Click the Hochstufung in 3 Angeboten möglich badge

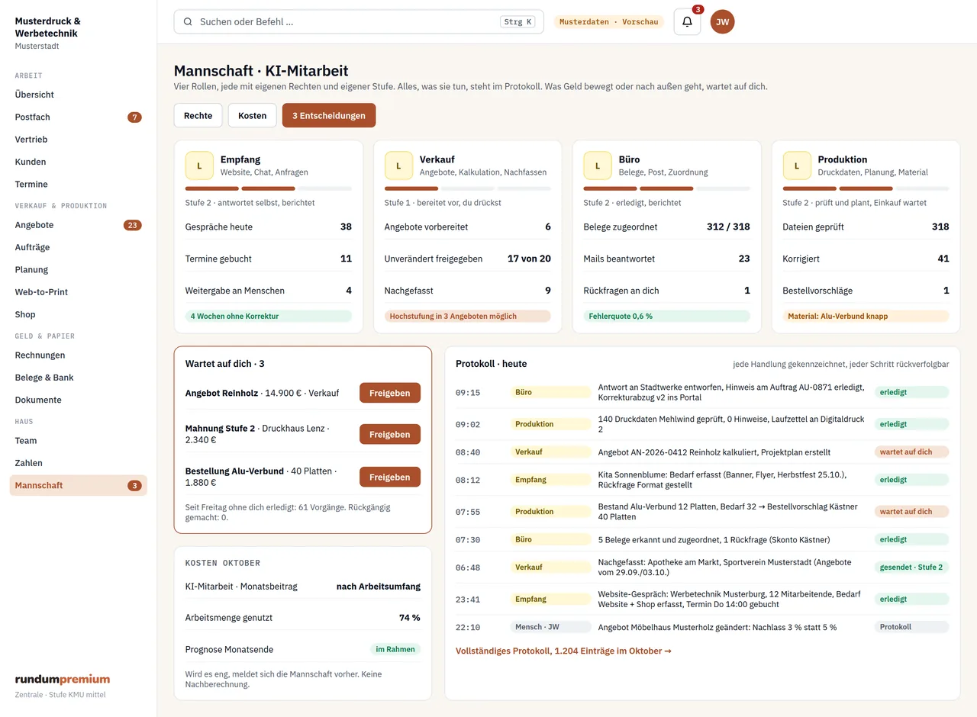(468, 316)
